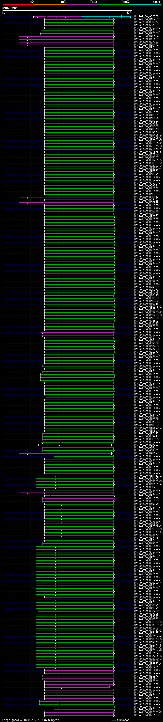Select hit UniRef100_B5LEQ5

pyautogui.click(x=146, y=118)
